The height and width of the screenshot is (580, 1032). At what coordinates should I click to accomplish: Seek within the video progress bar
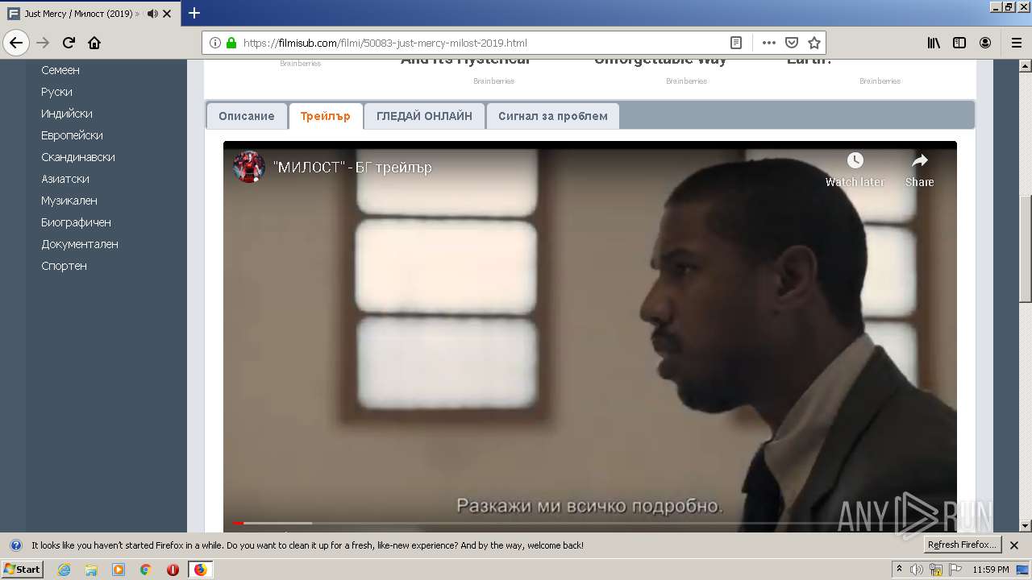pyautogui.click(x=590, y=524)
